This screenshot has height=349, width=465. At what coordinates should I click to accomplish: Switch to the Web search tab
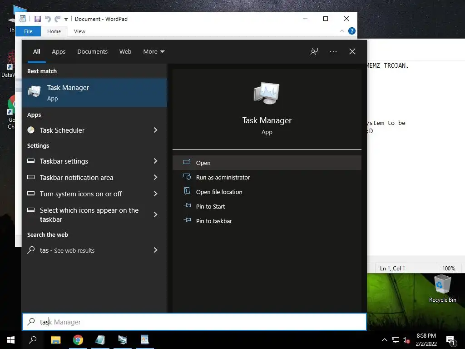125,52
